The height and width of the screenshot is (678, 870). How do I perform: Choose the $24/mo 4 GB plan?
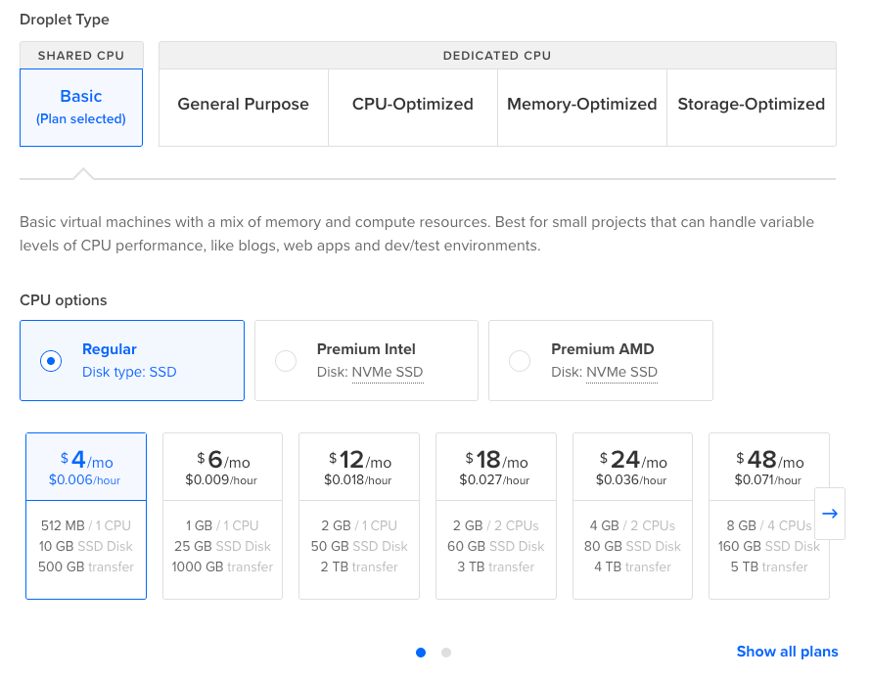[x=632, y=516]
